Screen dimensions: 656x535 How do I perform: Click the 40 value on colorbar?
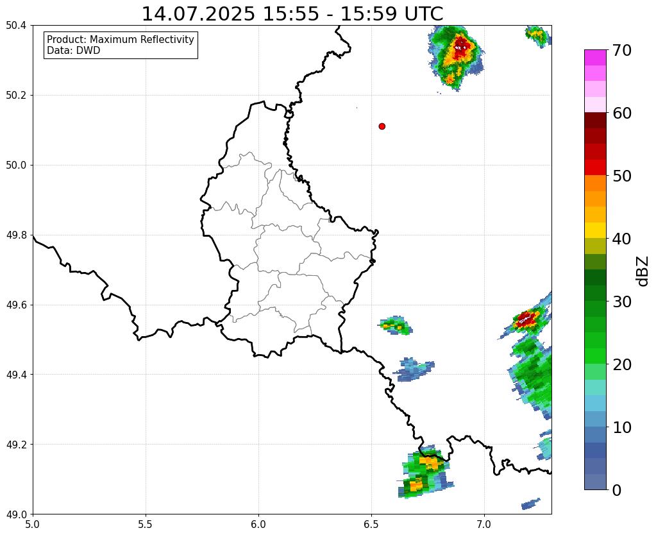(x=621, y=239)
